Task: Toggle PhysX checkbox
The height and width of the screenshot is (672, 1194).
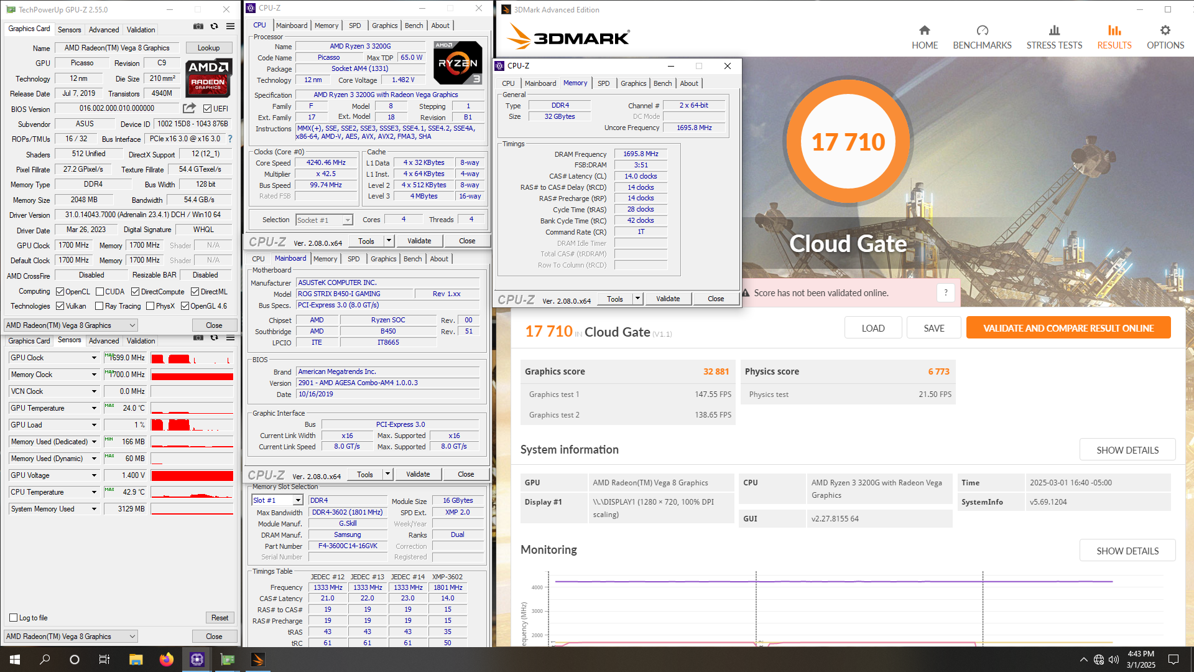Action: point(150,306)
